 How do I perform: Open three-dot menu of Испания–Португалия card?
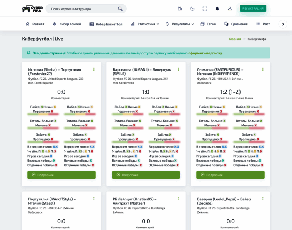[x=94, y=69]
